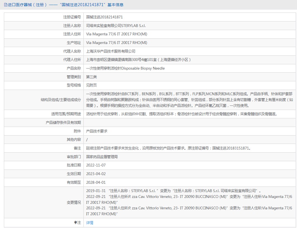Click 生效日期 row label

[74, 174]
